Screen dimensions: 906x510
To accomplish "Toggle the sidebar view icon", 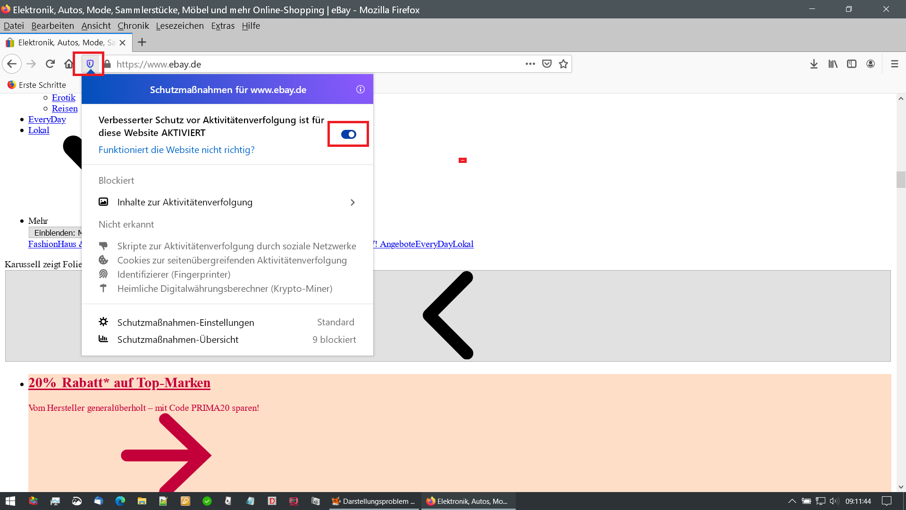I will tap(852, 64).
